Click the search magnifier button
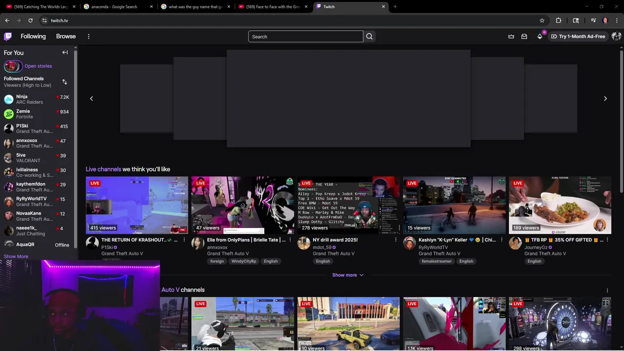Image resolution: width=624 pixels, height=351 pixels. [x=369, y=37]
